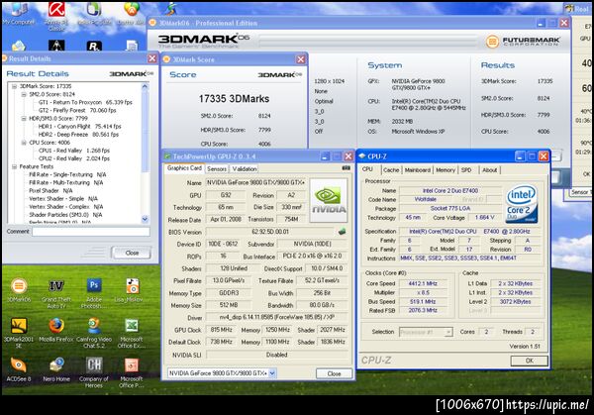This screenshot has height=415, width=594.
Task: Click the BIOS version save chip icon
Action: (x=342, y=231)
